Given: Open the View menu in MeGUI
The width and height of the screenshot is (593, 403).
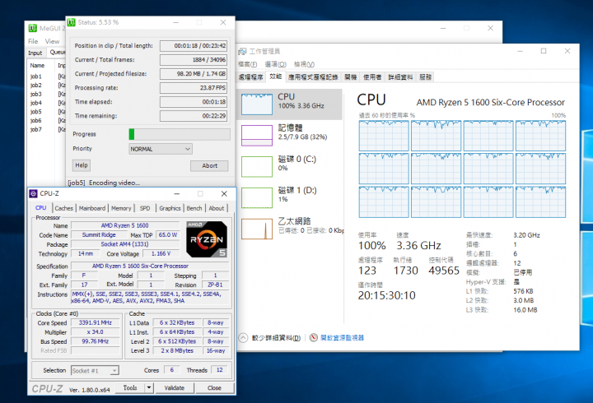Looking at the screenshot, I should pyautogui.click(x=52, y=41).
